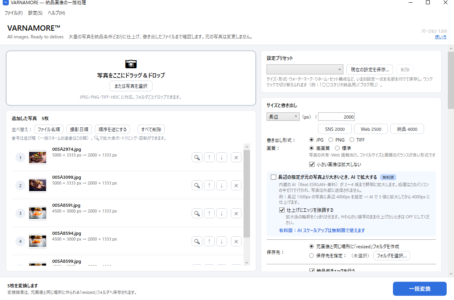Select thumbnail of 005A2974.jpg

[x=38, y=157]
